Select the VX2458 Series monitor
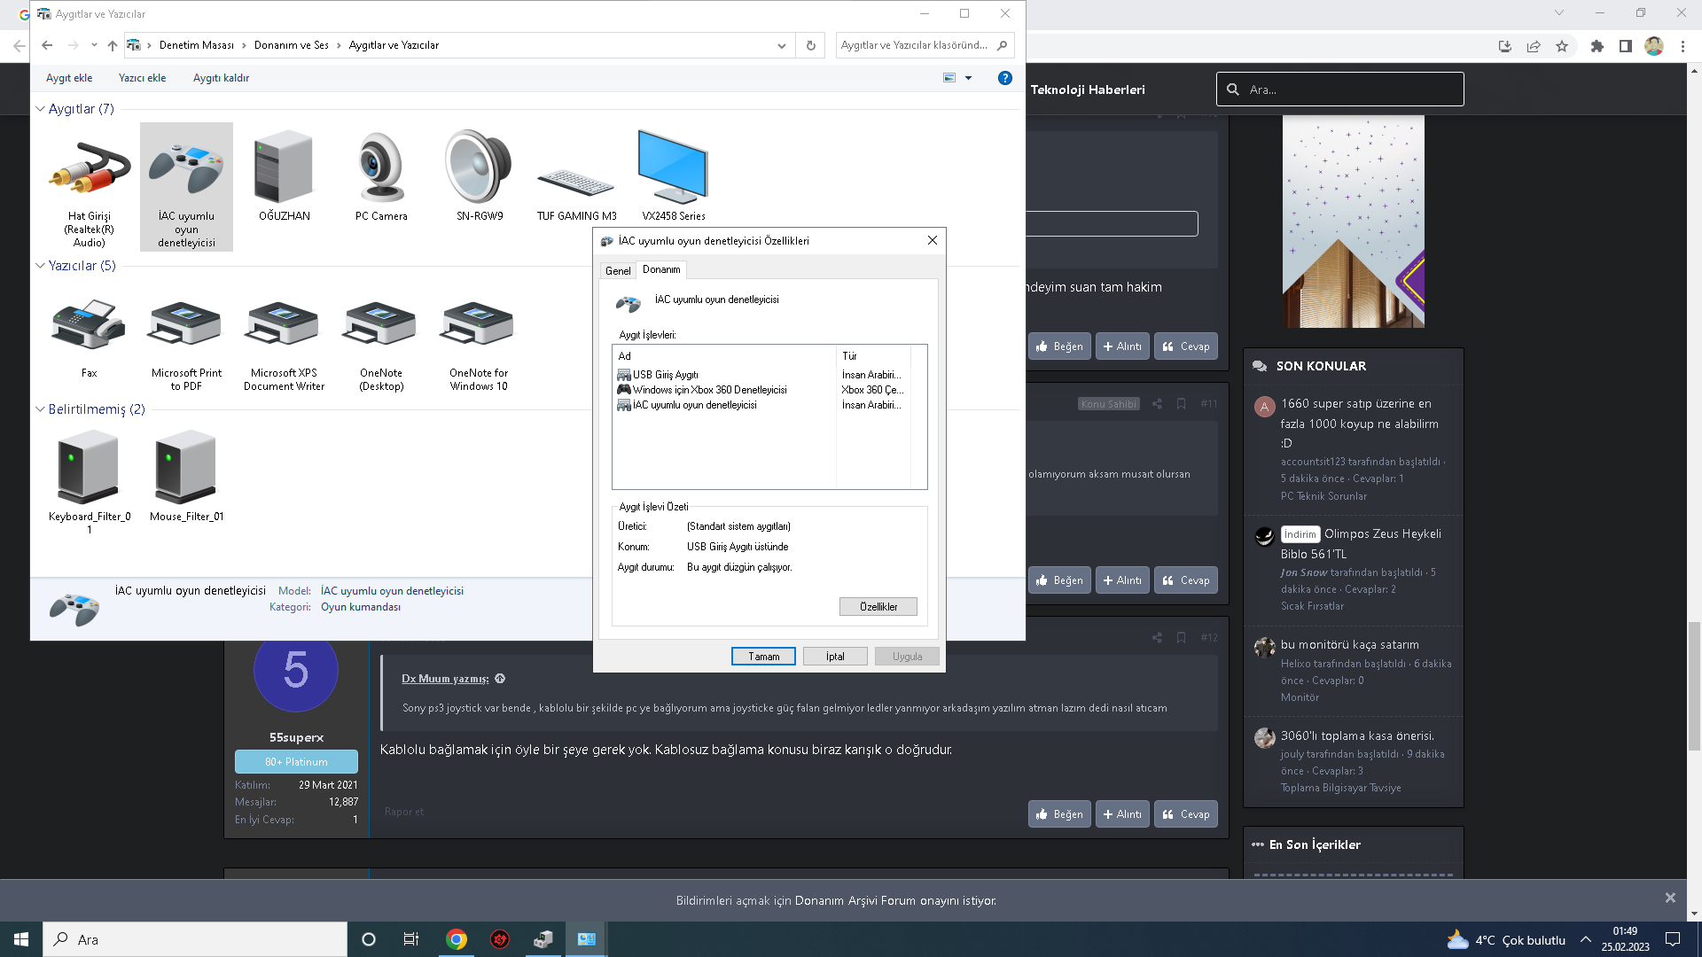Image resolution: width=1702 pixels, height=957 pixels. coord(674,175)
